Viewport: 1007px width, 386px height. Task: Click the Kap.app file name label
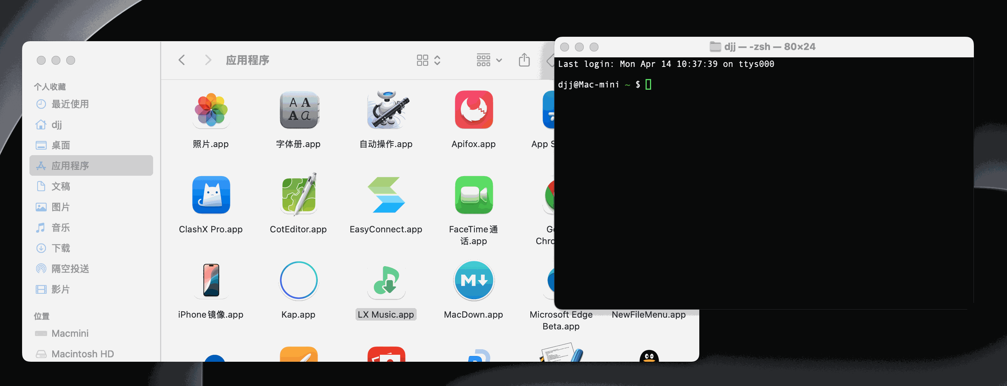click(298, 315)
